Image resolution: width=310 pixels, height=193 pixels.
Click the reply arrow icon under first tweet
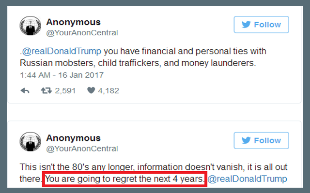coord(25,90)
